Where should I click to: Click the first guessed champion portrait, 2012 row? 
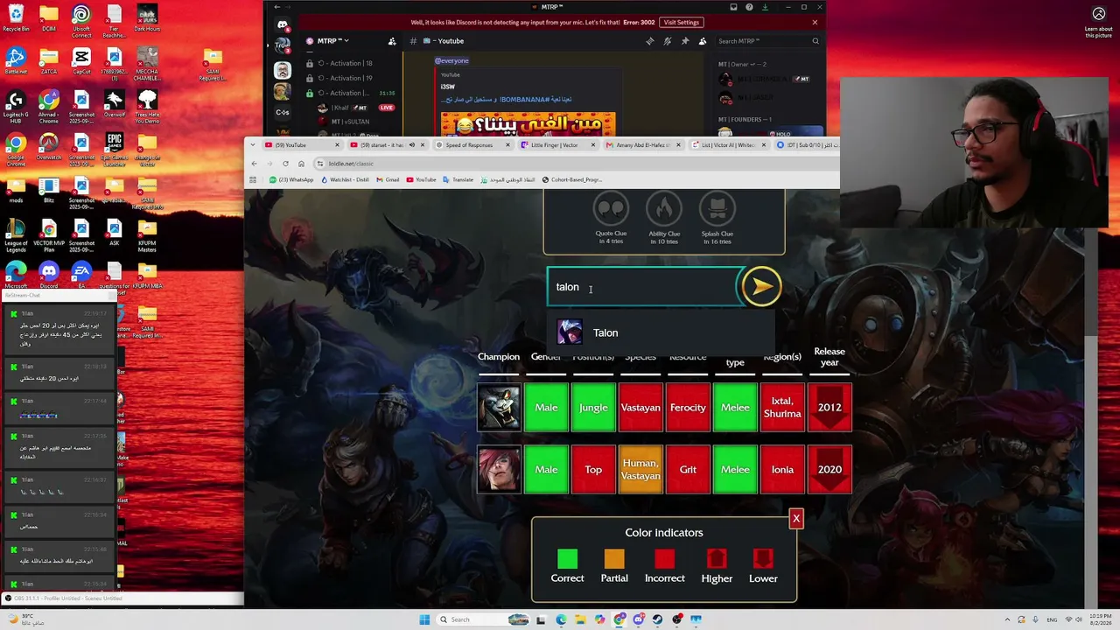(x=499, y=408)
